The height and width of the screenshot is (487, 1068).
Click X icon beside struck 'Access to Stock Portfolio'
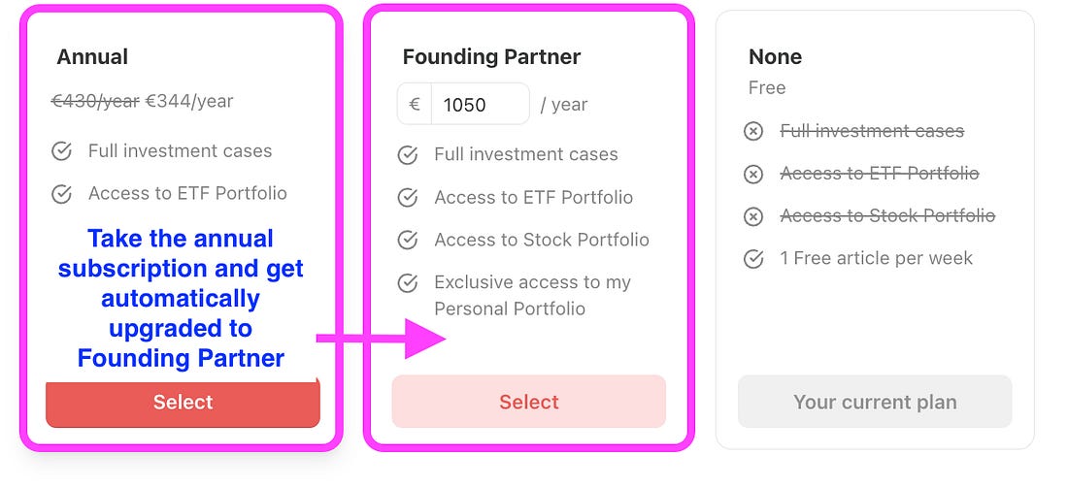coord(753,216)
